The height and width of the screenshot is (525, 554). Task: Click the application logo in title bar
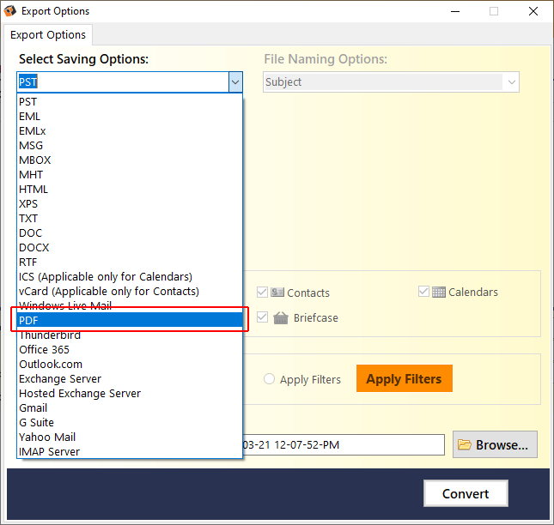pos(10,11)
